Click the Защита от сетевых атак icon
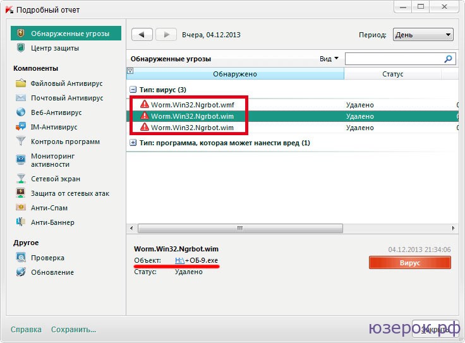The width and height of the screenshot is (465, 343). coord(21,193)
